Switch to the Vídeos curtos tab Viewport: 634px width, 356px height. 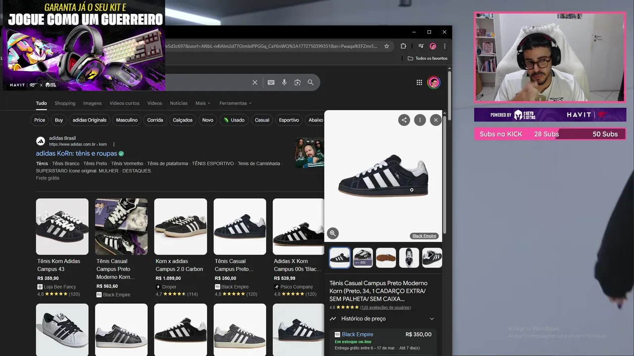click(x=124, y=103)
